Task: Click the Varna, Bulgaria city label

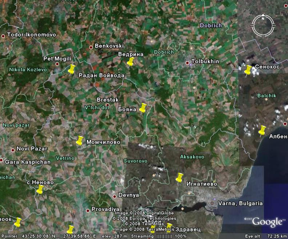Action: coord(240,203)
